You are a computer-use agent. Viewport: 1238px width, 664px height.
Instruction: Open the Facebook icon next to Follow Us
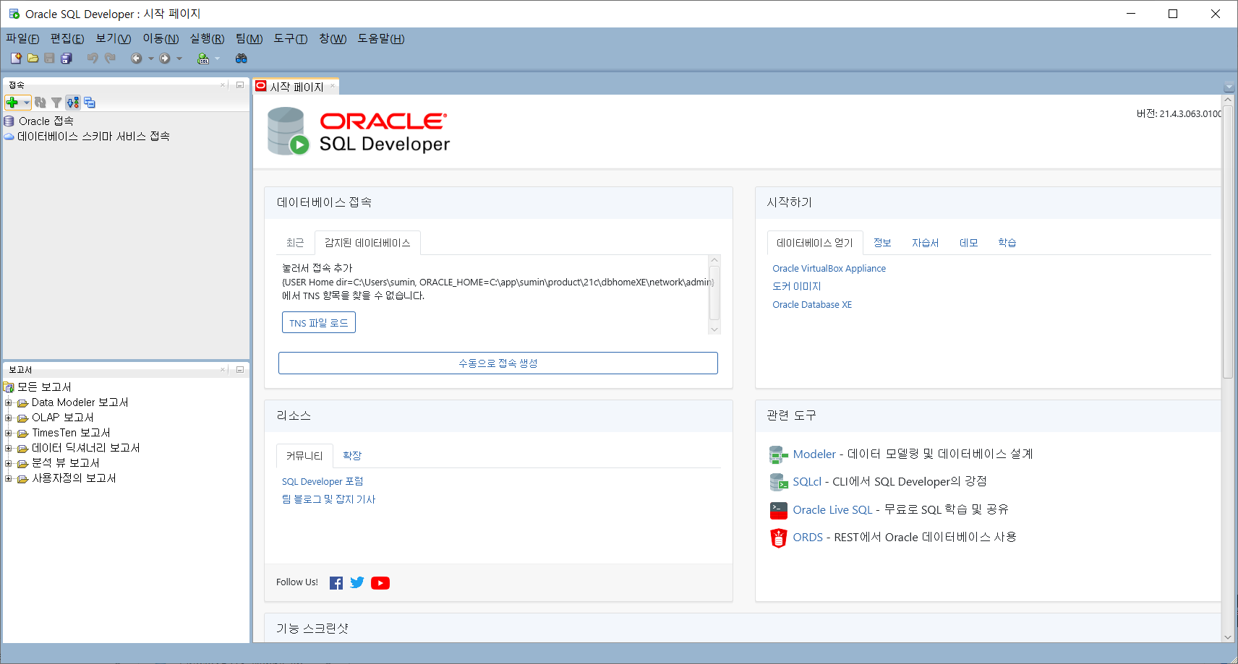336,583
